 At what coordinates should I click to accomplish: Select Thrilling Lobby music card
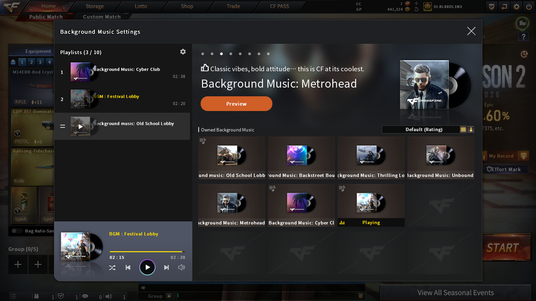coord(371,158)
